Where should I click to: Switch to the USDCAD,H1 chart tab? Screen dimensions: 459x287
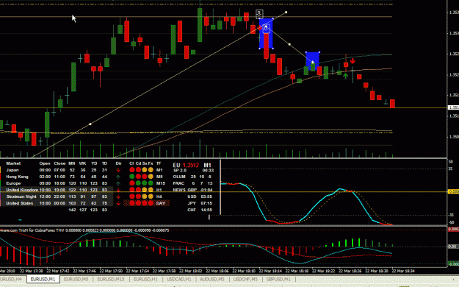(179, 279)
